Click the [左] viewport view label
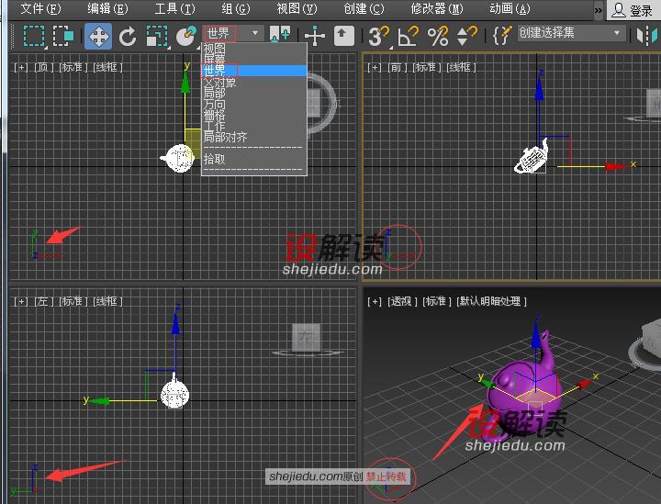661x504 pixels. (43, 302)
